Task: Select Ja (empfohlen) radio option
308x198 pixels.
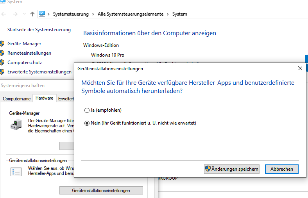Action: (x=103, y=110)
